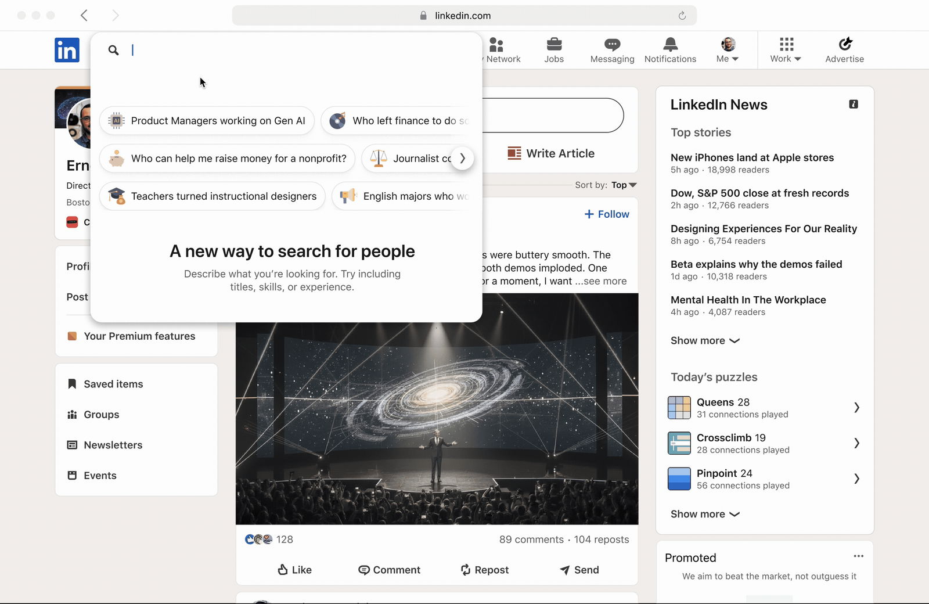Open the story New iPhones land at Apple stores
This screenshot has width=929, height=604.
tap(752, 157)
